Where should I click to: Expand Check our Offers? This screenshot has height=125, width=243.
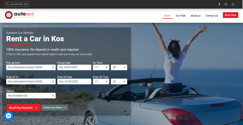coord(55,108)
